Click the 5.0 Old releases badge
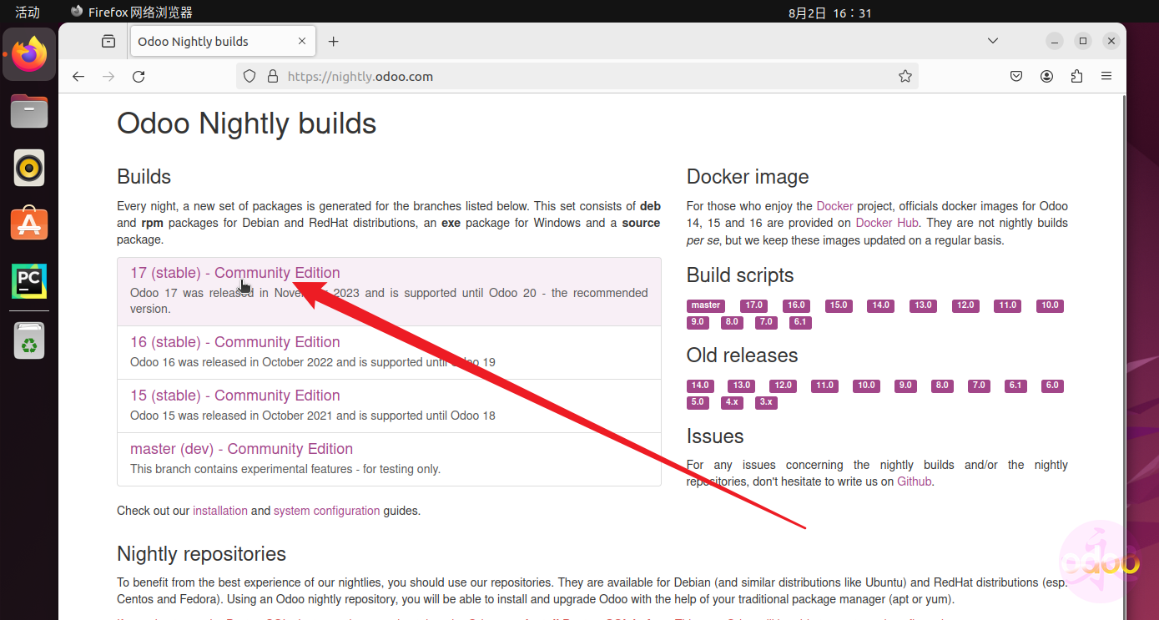The width and height of the screenshot is (1159, 620). click(698, 402)
